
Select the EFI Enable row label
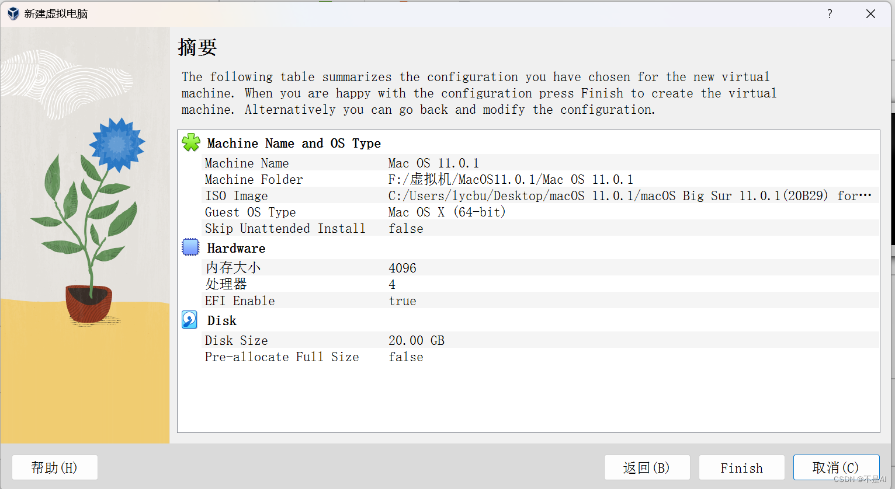click(x=240, y=301)
